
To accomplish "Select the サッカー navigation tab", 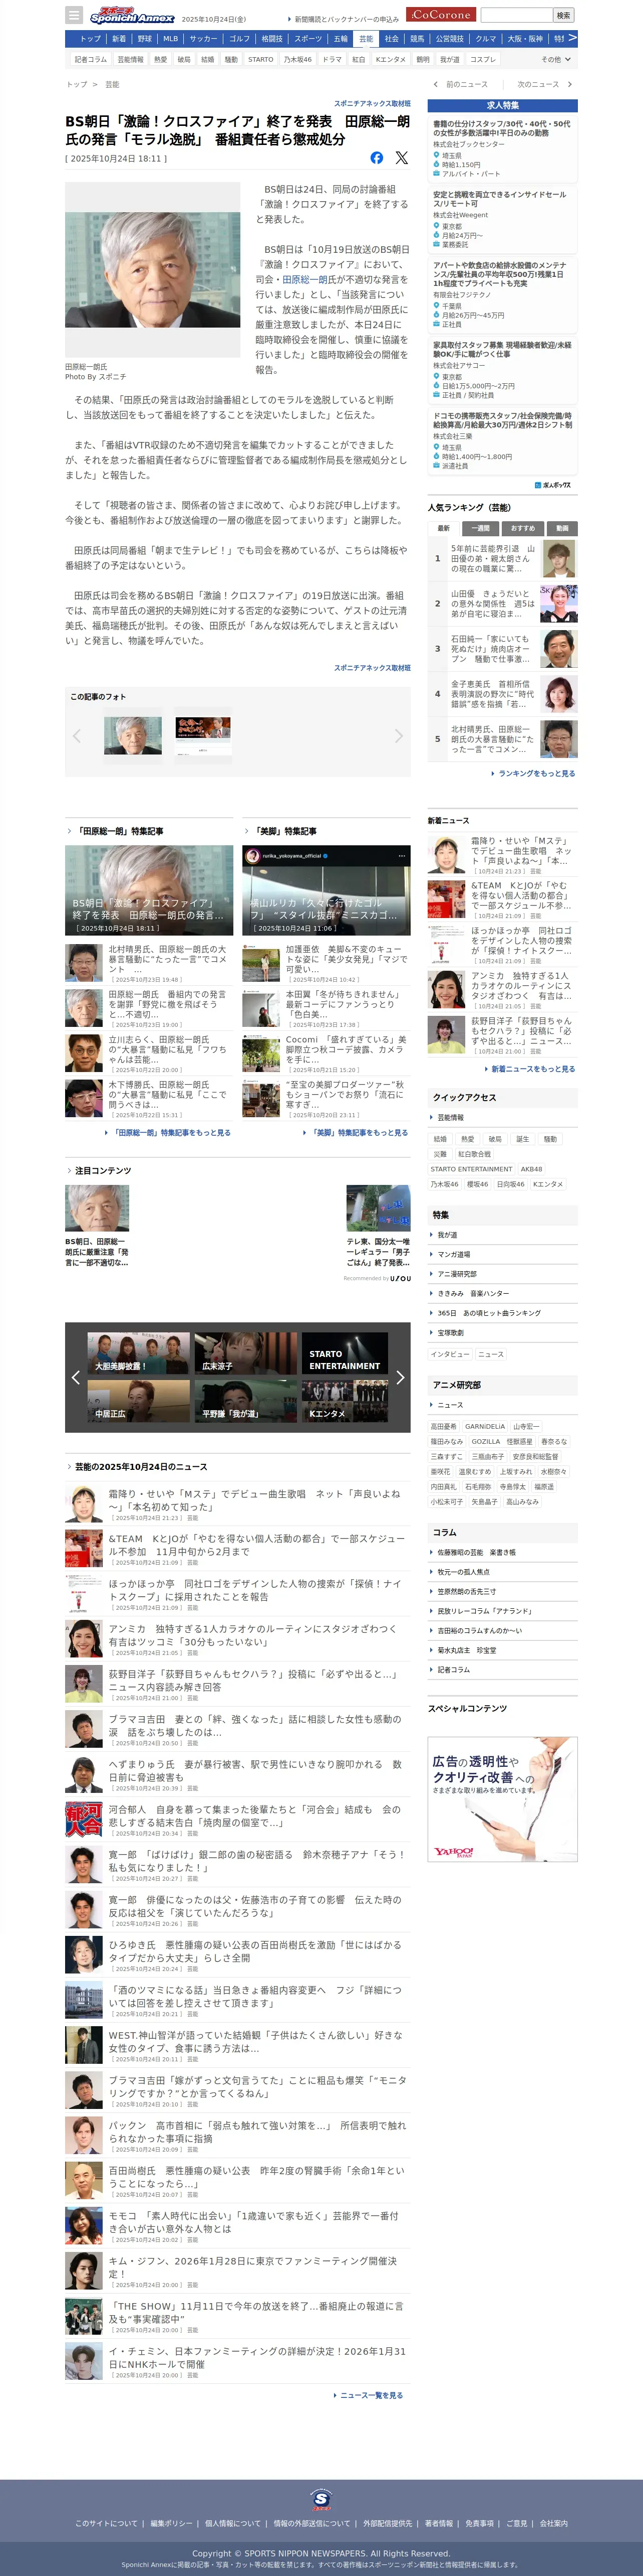I will [203, 38].
